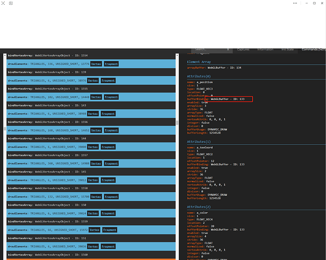The width and height of the screenshot is (326, 260).
Task: Open Vertex shader for drawElements 336 triangles
Action: coord(96,64)
